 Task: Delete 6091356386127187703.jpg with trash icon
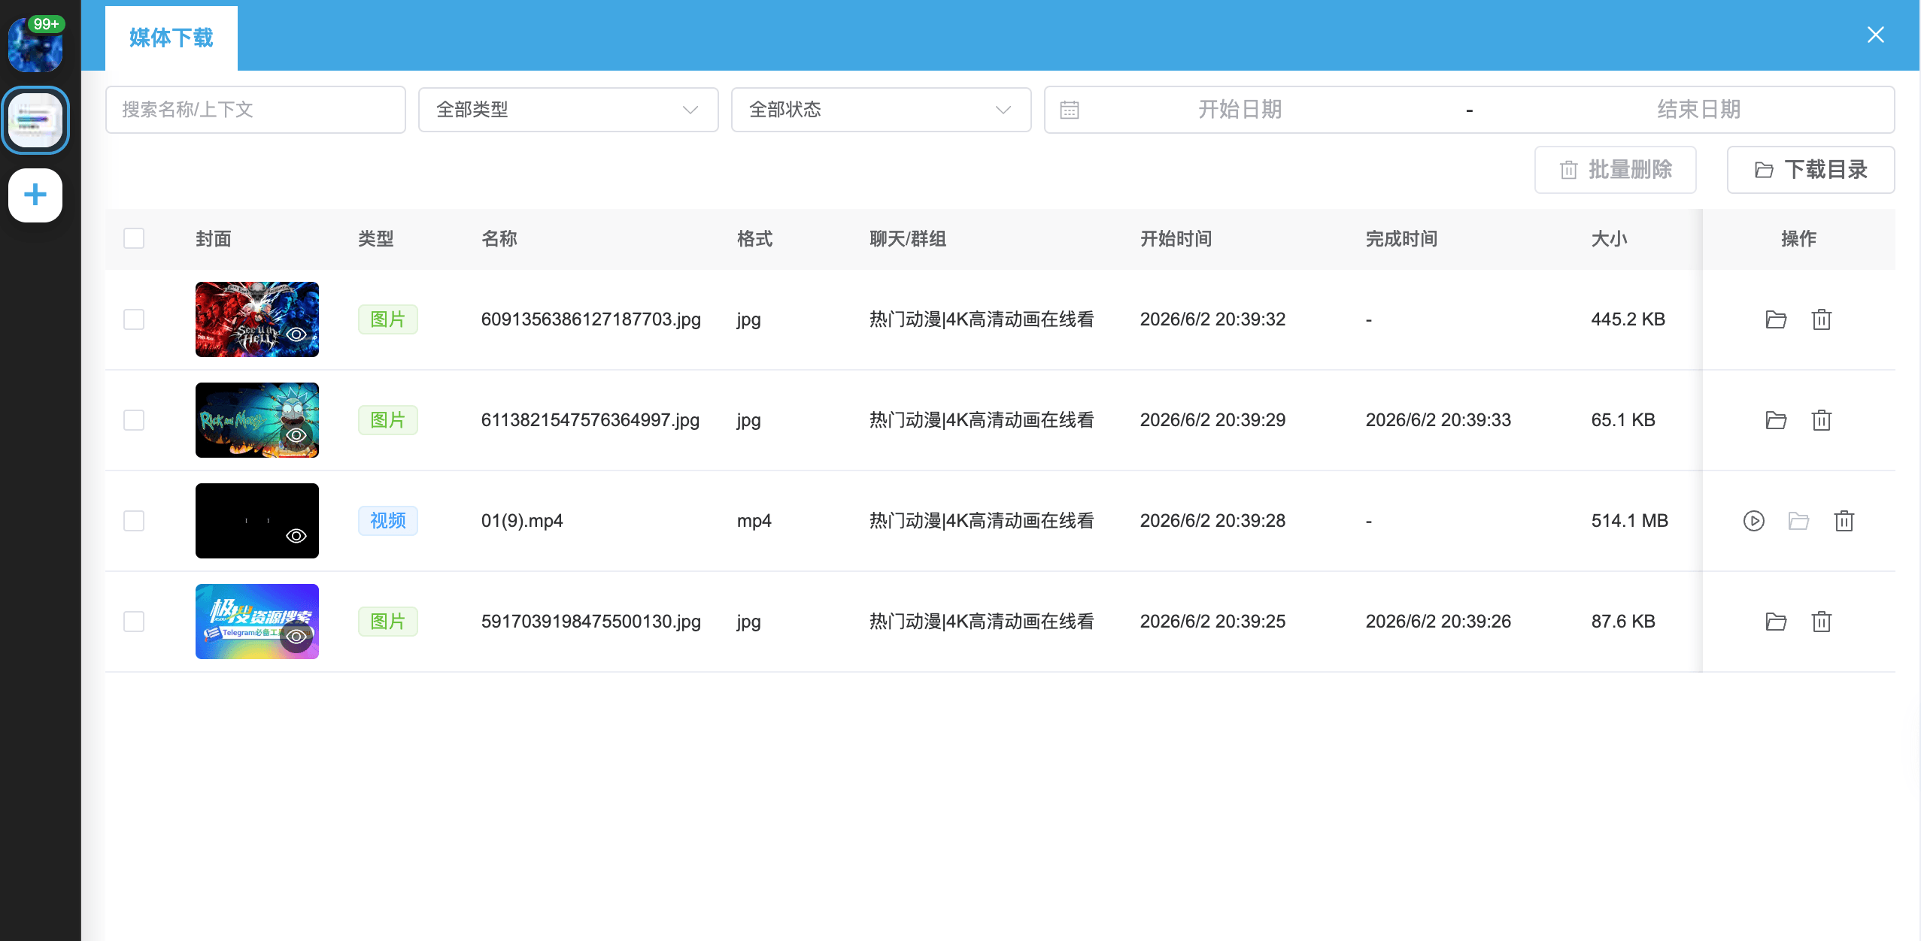[x=1821, y=319]
